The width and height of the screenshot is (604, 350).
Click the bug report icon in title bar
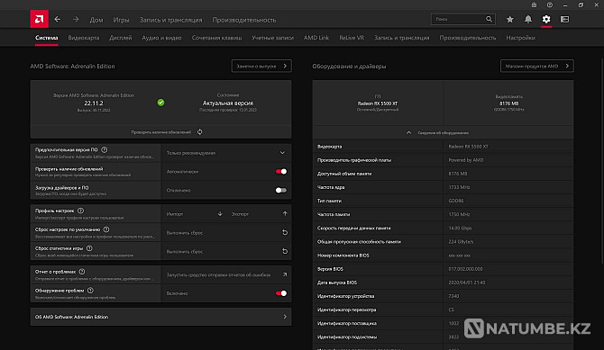click(x=534, y=5)
